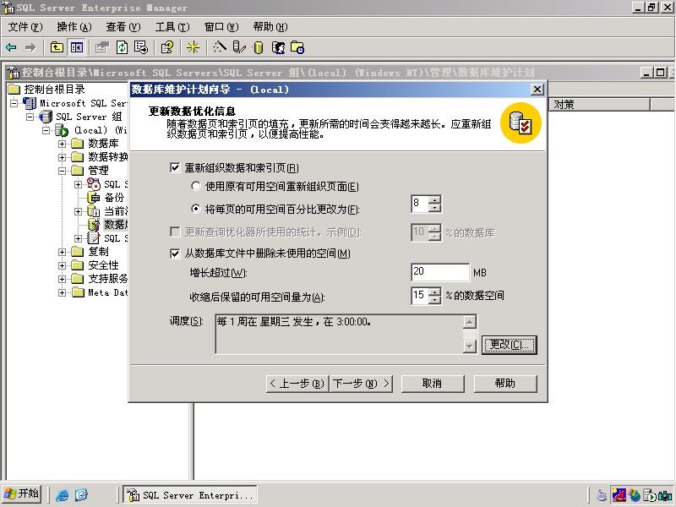676x507 pixels.
Task: Go back with 上一步(B) button
Action: [297, 384]
